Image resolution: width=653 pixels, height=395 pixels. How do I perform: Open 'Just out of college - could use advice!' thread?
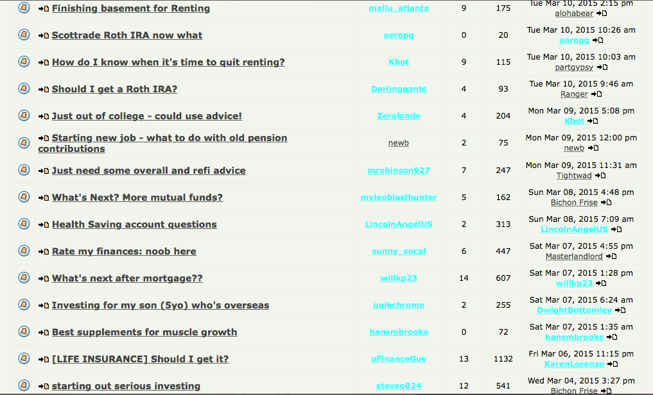pyautogui.click(x=146, y=116)
